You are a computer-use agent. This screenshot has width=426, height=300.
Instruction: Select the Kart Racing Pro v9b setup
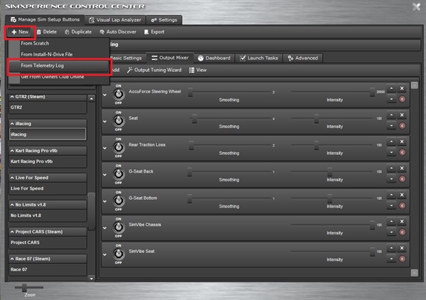[x=48, y=161]
